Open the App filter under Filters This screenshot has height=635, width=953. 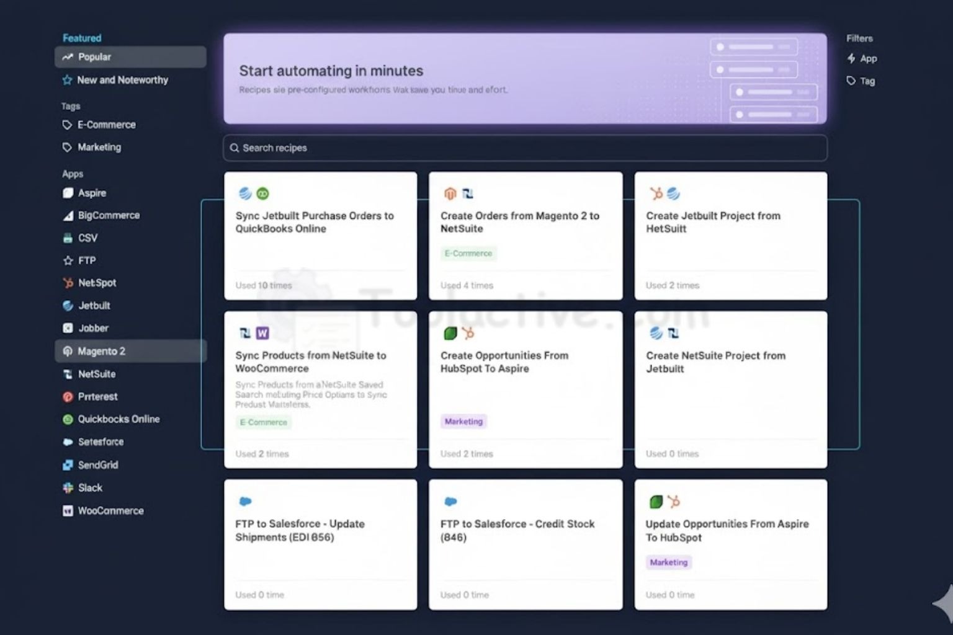[x=862, y=58]
